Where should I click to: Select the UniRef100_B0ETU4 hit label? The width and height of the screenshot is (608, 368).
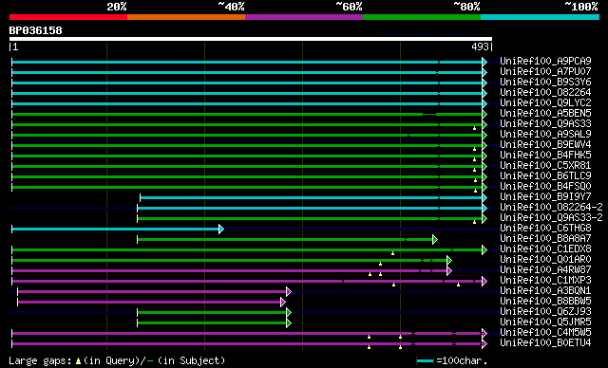pos(545,342)
